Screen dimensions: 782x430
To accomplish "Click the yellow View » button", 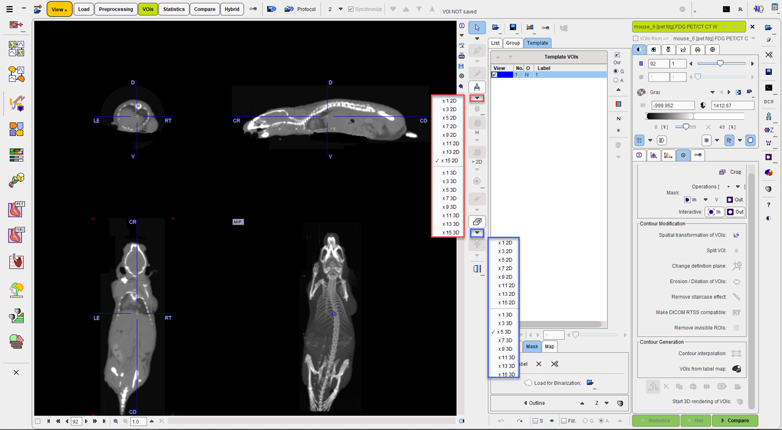I will click(x=59, y=9).
